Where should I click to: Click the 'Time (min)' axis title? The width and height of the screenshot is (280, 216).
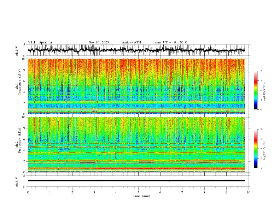(x=141, y=196)
